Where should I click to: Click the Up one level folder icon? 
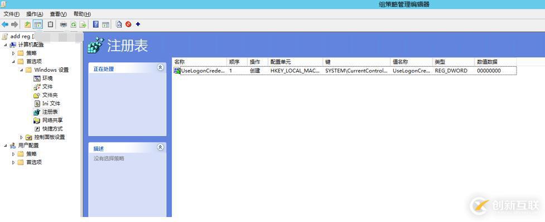pyautogui.click(x=28, y=24)
